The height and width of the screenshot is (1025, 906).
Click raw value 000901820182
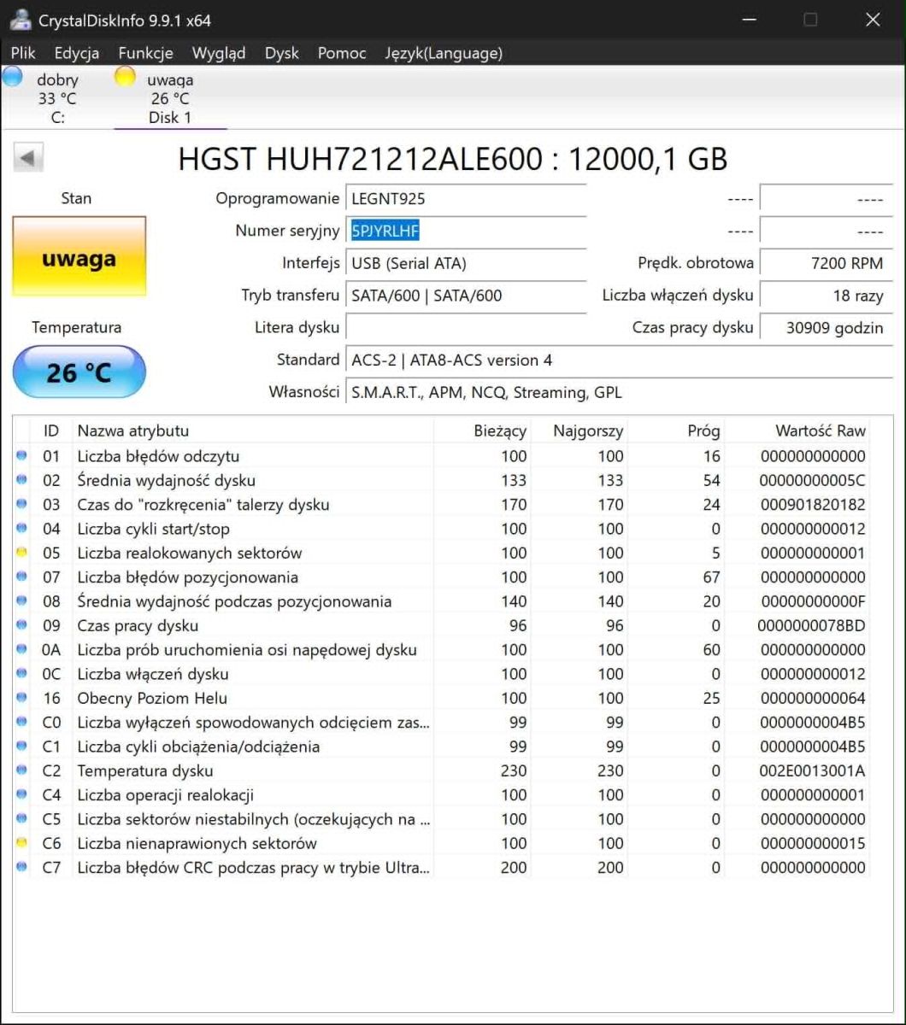(x=812, y=505)
